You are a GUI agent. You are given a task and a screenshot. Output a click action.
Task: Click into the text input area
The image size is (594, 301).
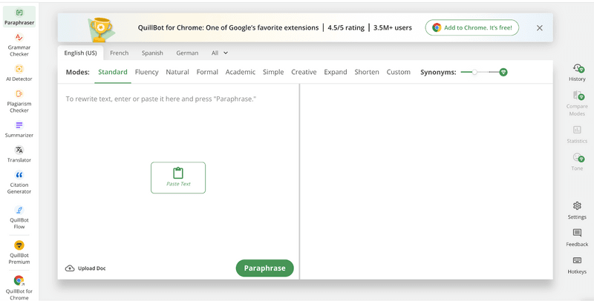pyautogui.click(x=178, y=171)
